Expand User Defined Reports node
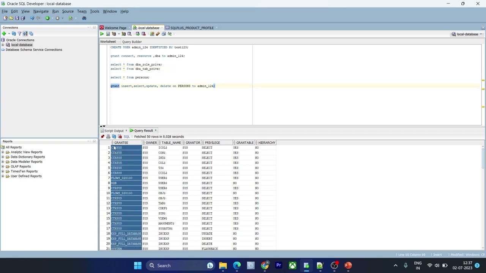This screenshot has height=273, width=486. pos(3,176)
